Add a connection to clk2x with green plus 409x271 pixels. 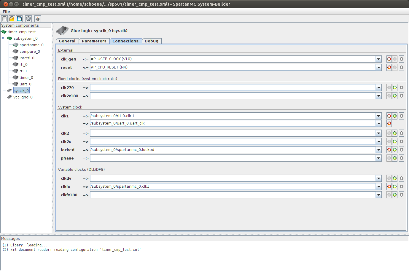395,141
